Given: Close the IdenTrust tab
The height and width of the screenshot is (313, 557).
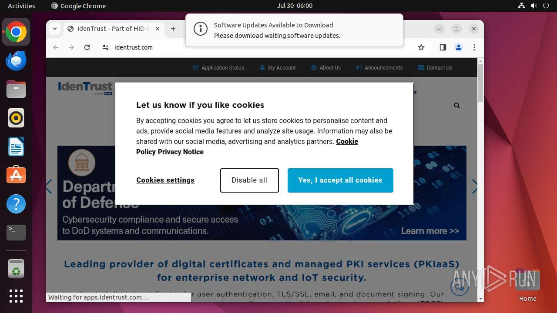Looking at the screenshot, I should click(x=158, y=29).
